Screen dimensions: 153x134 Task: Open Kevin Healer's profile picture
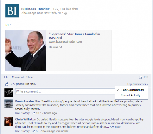point(9,104)
